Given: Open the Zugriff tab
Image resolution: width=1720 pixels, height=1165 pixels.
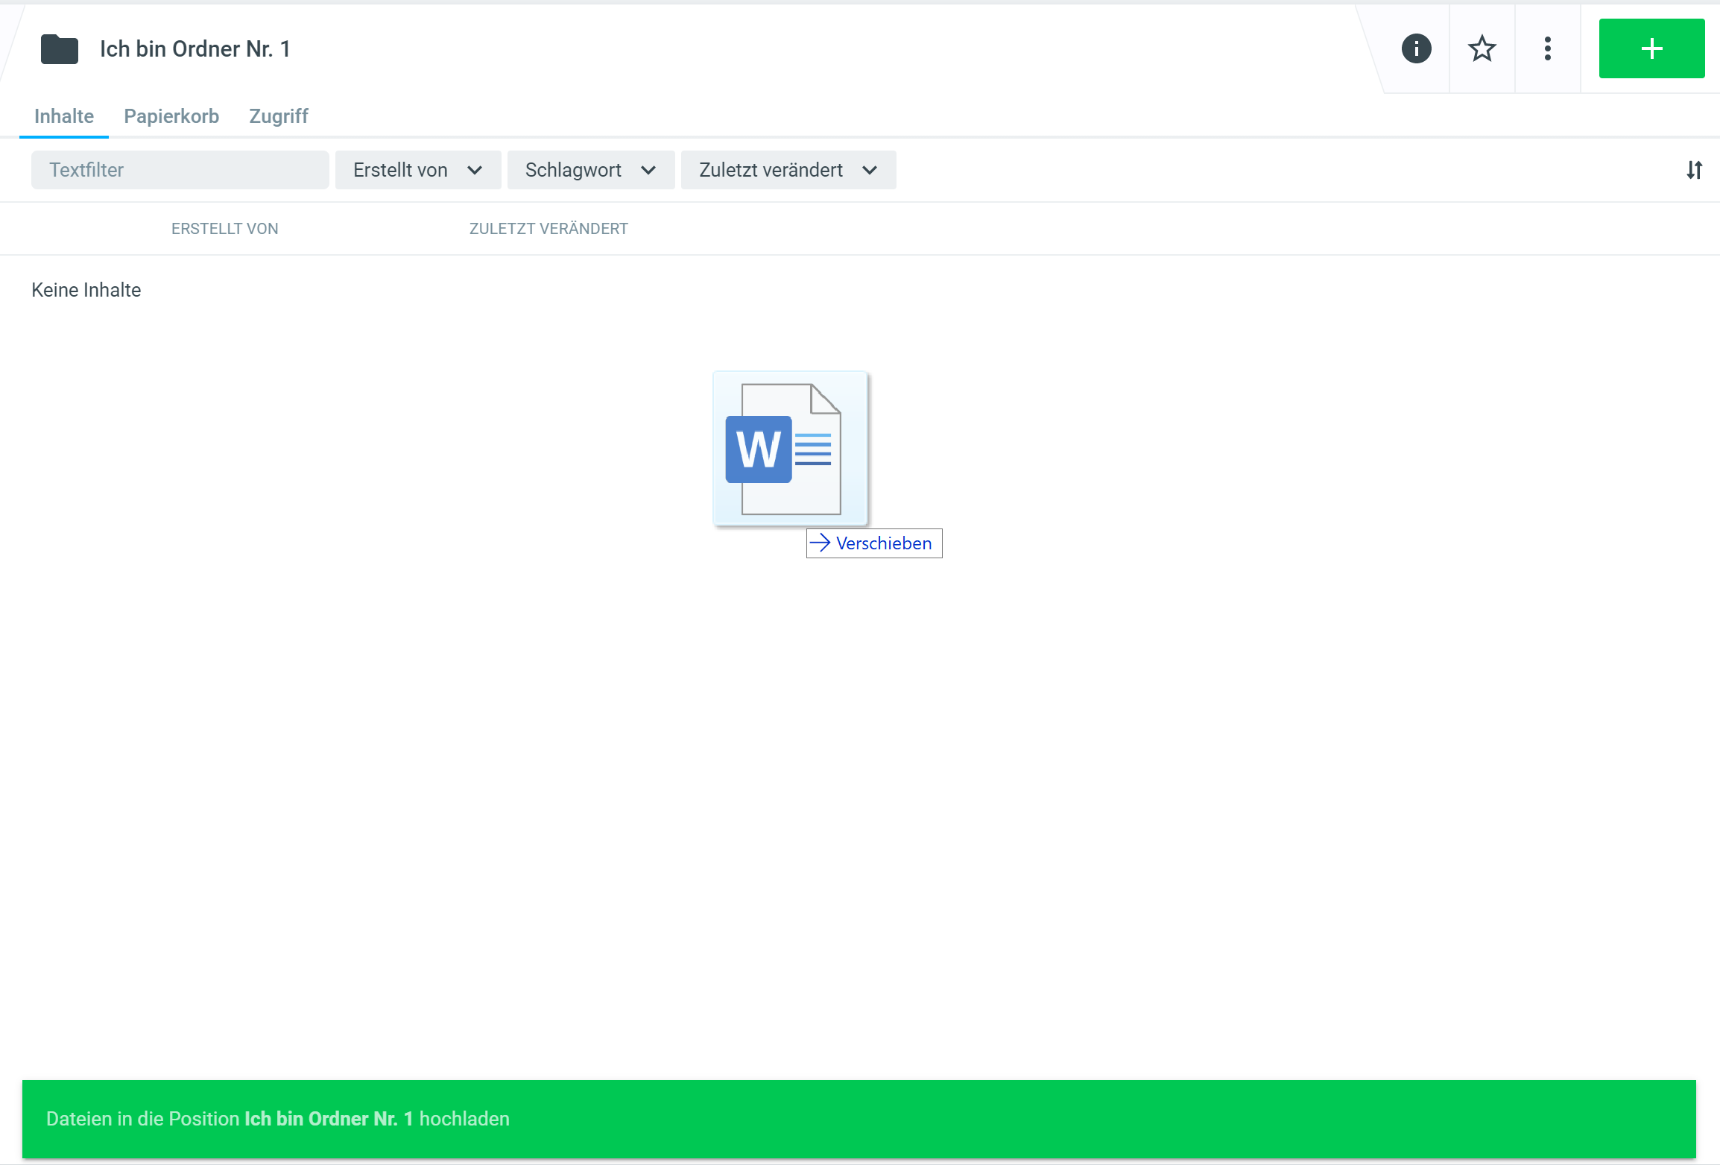Looking at the screenshot, I should [x=278, y=116].
